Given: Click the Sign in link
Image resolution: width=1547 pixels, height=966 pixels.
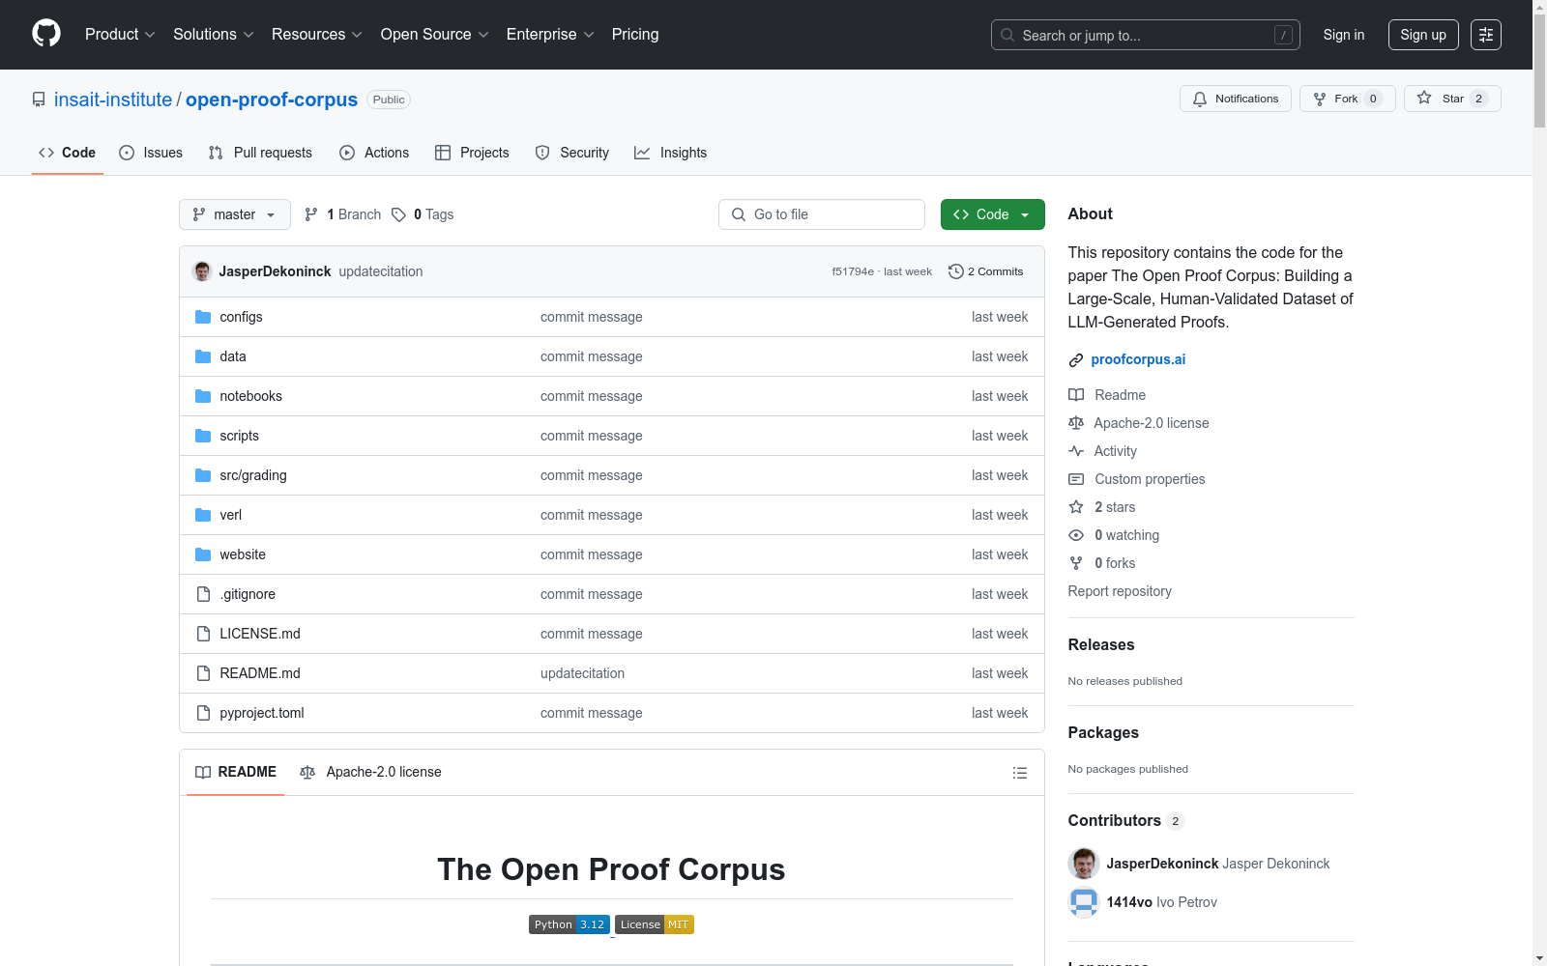Looking at the screenshot, I should coord(1344,35).
